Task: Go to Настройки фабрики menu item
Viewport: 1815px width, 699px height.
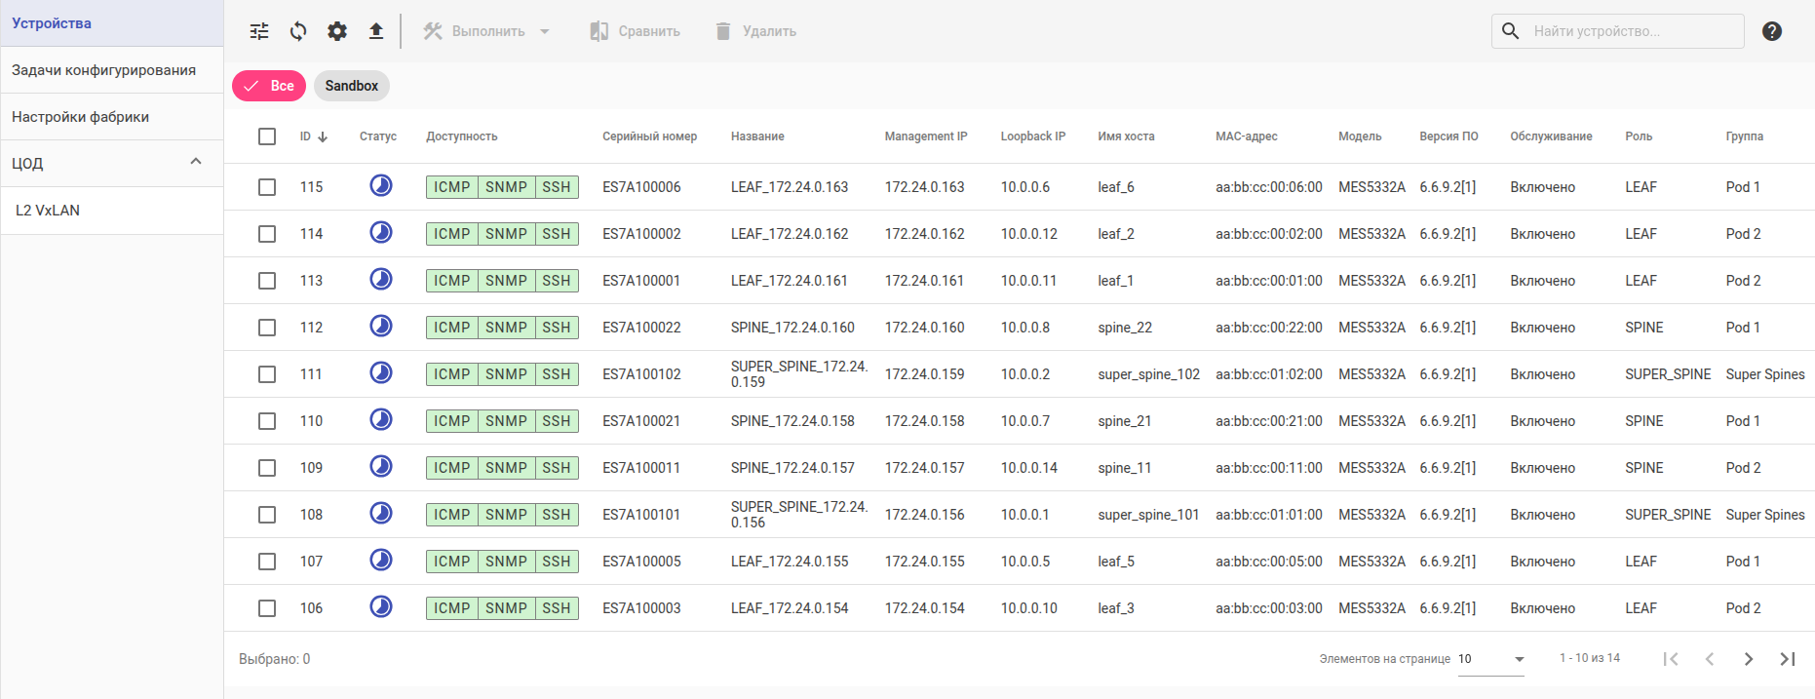Action: [81, 117]
